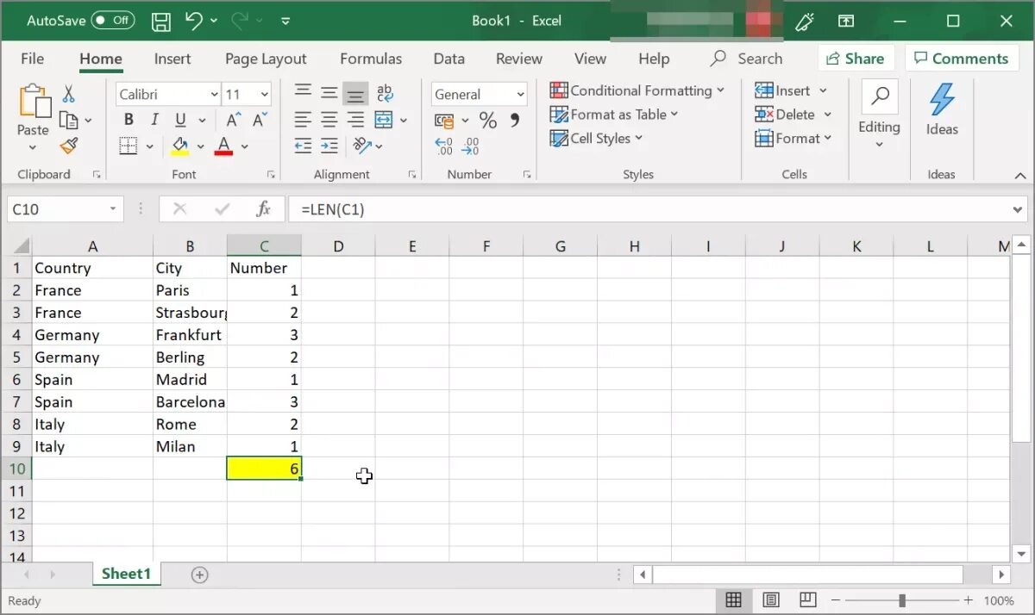
Task: Toggle AutoSave switch
Action: pos(113,20)
